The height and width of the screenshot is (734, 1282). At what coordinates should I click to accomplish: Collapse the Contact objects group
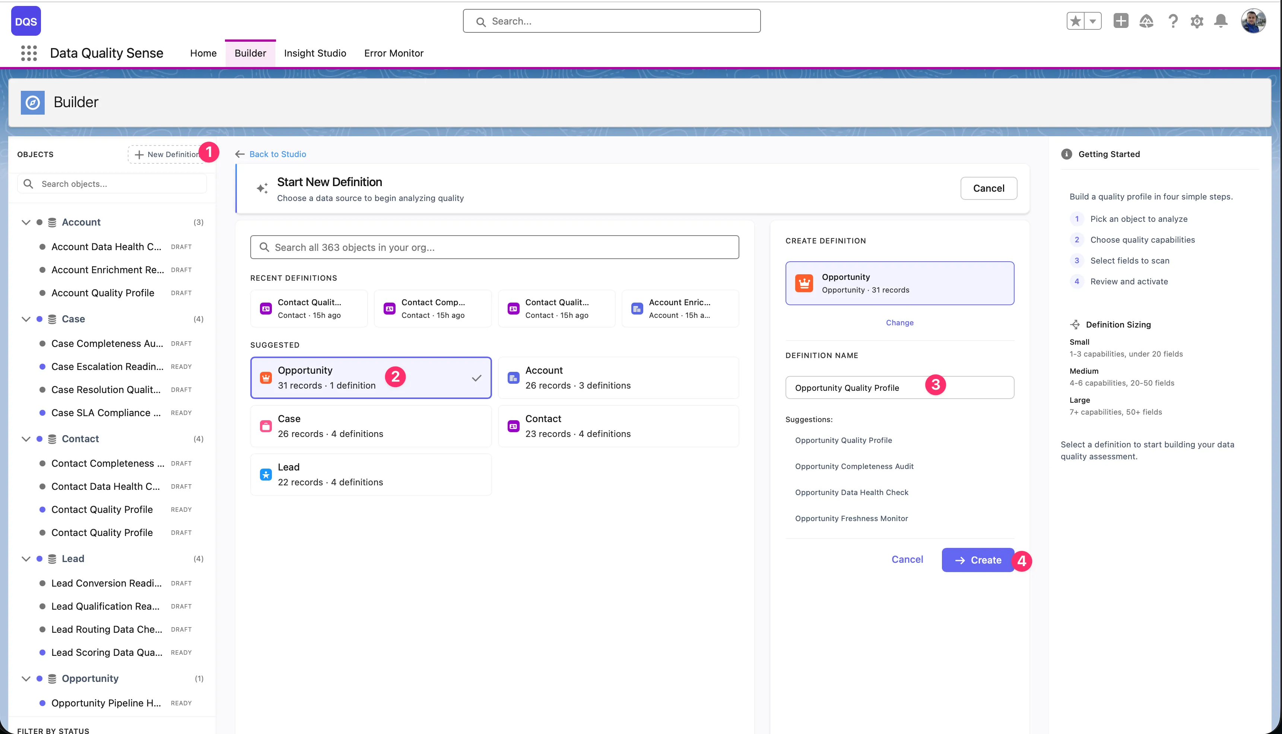pyautogui.click(x=26, y=438)
